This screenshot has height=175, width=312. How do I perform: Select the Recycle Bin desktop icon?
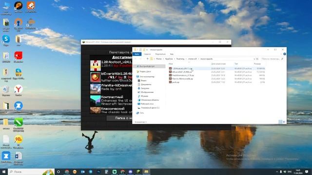click(6, 90)
